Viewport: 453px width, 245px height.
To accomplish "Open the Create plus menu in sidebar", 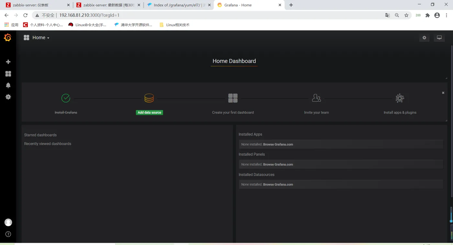I will pyautogui.click(x=8, y=62).
